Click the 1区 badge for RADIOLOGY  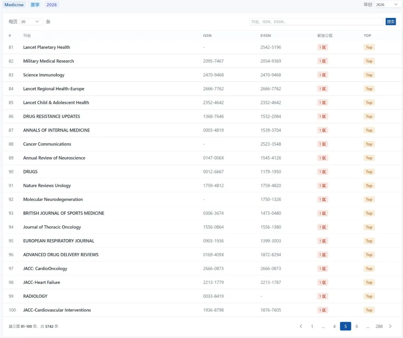click(x=323, y=296)
